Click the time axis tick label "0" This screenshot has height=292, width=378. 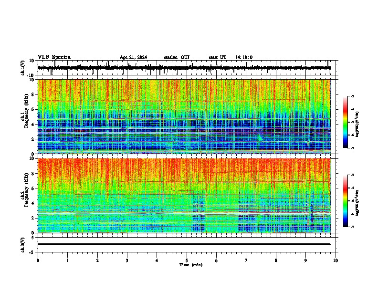[x=38, y=261]
